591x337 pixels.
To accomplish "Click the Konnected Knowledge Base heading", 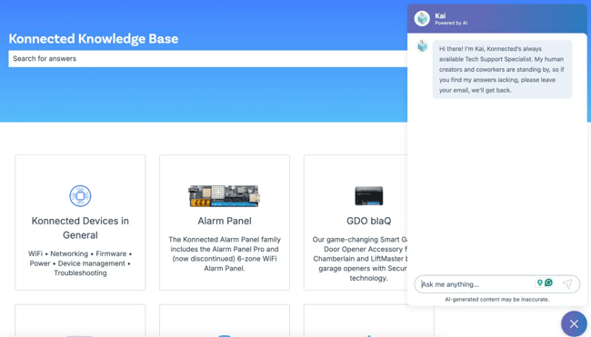I will coord(94,39).
